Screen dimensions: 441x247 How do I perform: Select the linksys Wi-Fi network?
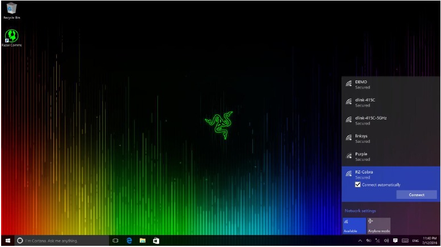click(x=391, y=138)
